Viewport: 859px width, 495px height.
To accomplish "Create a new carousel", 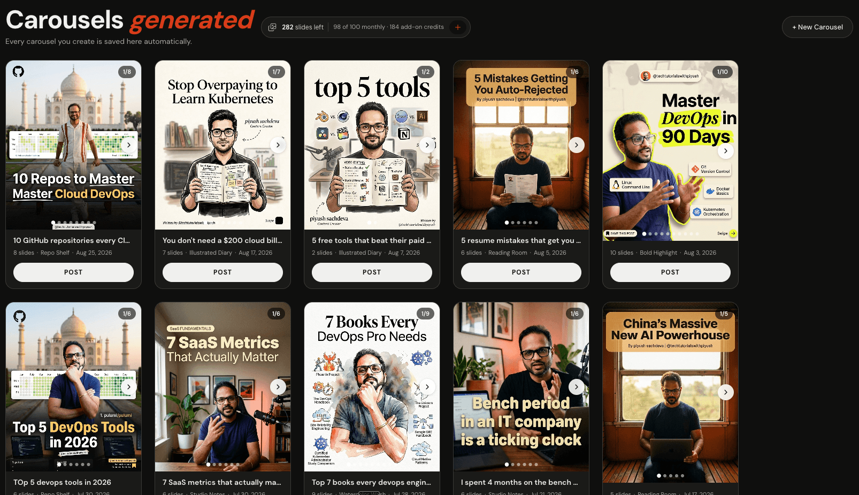I will [817, 27].
